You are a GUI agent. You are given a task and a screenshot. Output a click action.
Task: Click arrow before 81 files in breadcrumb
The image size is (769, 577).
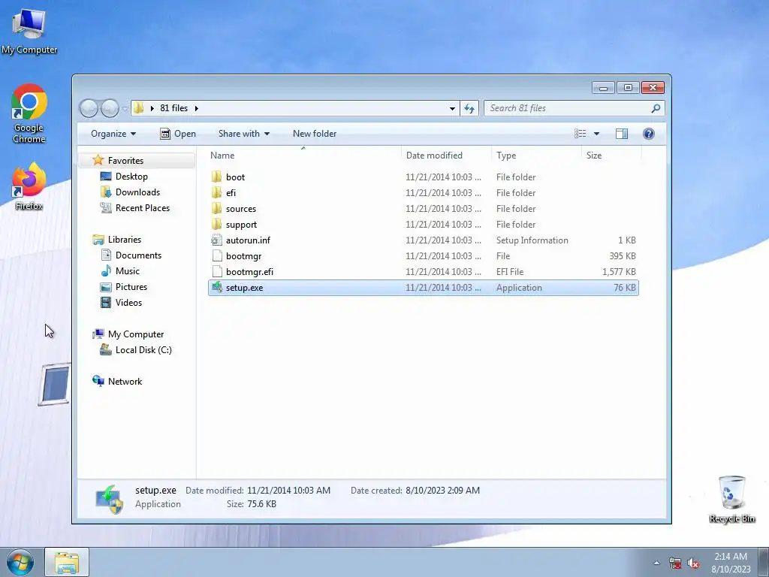click(152, 108)
